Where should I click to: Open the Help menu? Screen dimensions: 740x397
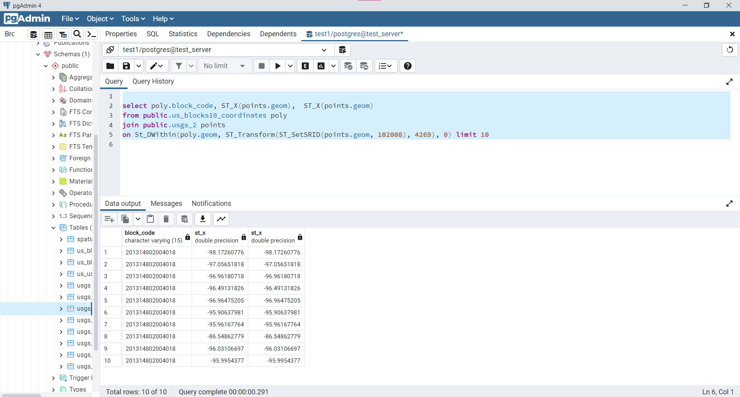coord(163,19)
